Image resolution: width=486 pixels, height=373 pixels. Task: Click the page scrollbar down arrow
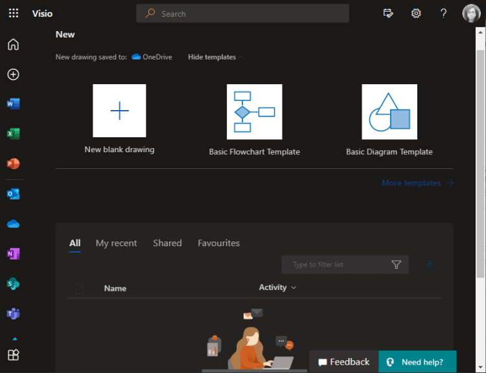click(x=480, y=367)
